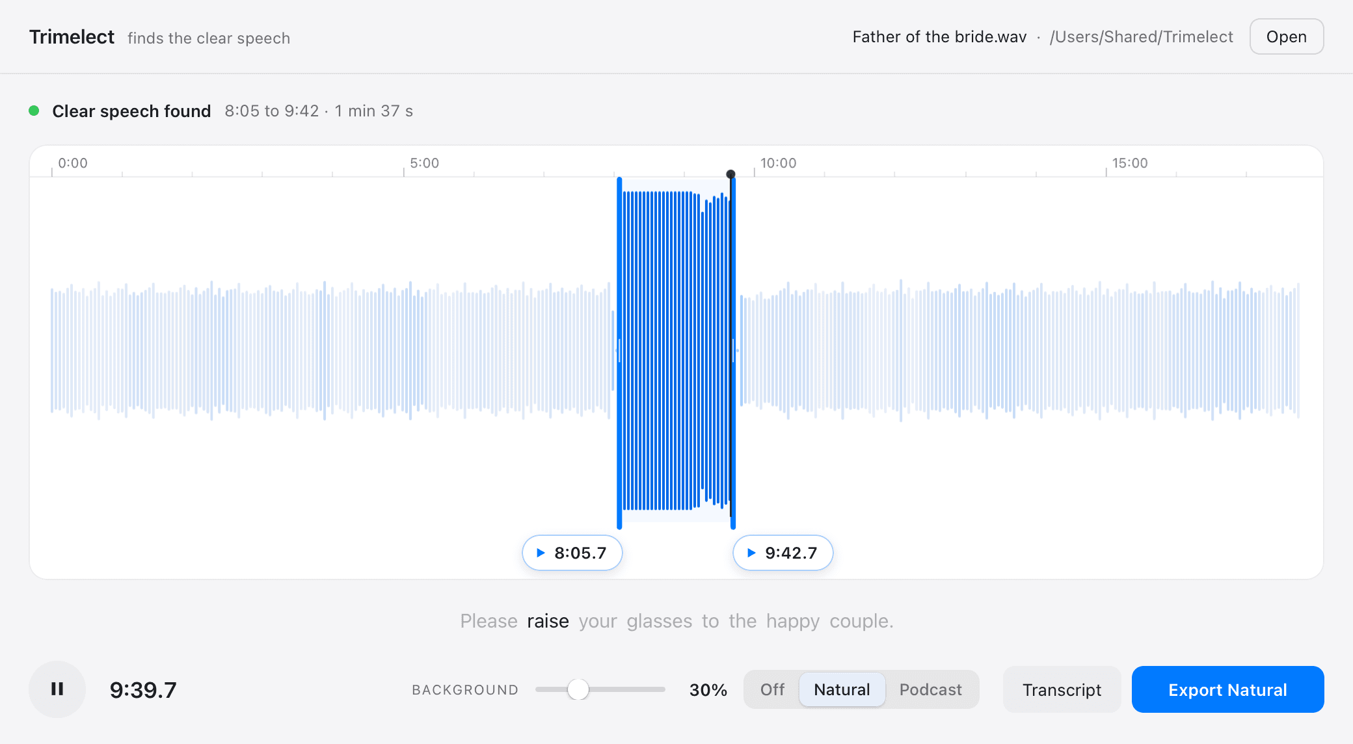
Task: Click the selection's right trim handle
Action: (733, 352)
